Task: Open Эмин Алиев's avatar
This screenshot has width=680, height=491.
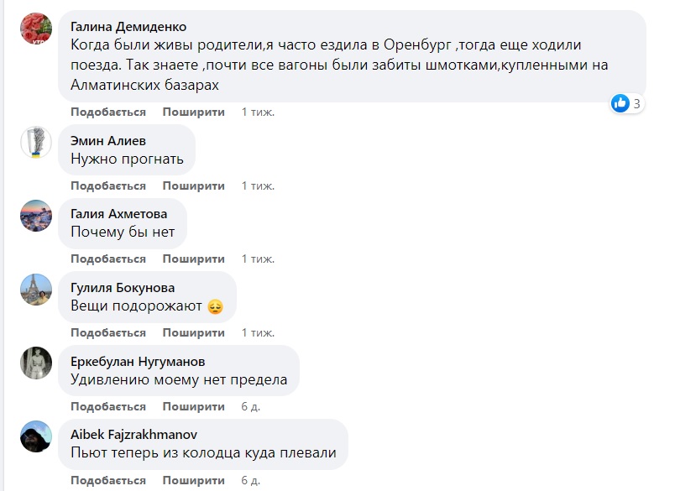Action: pyautogui.click(x=36, y=143)
